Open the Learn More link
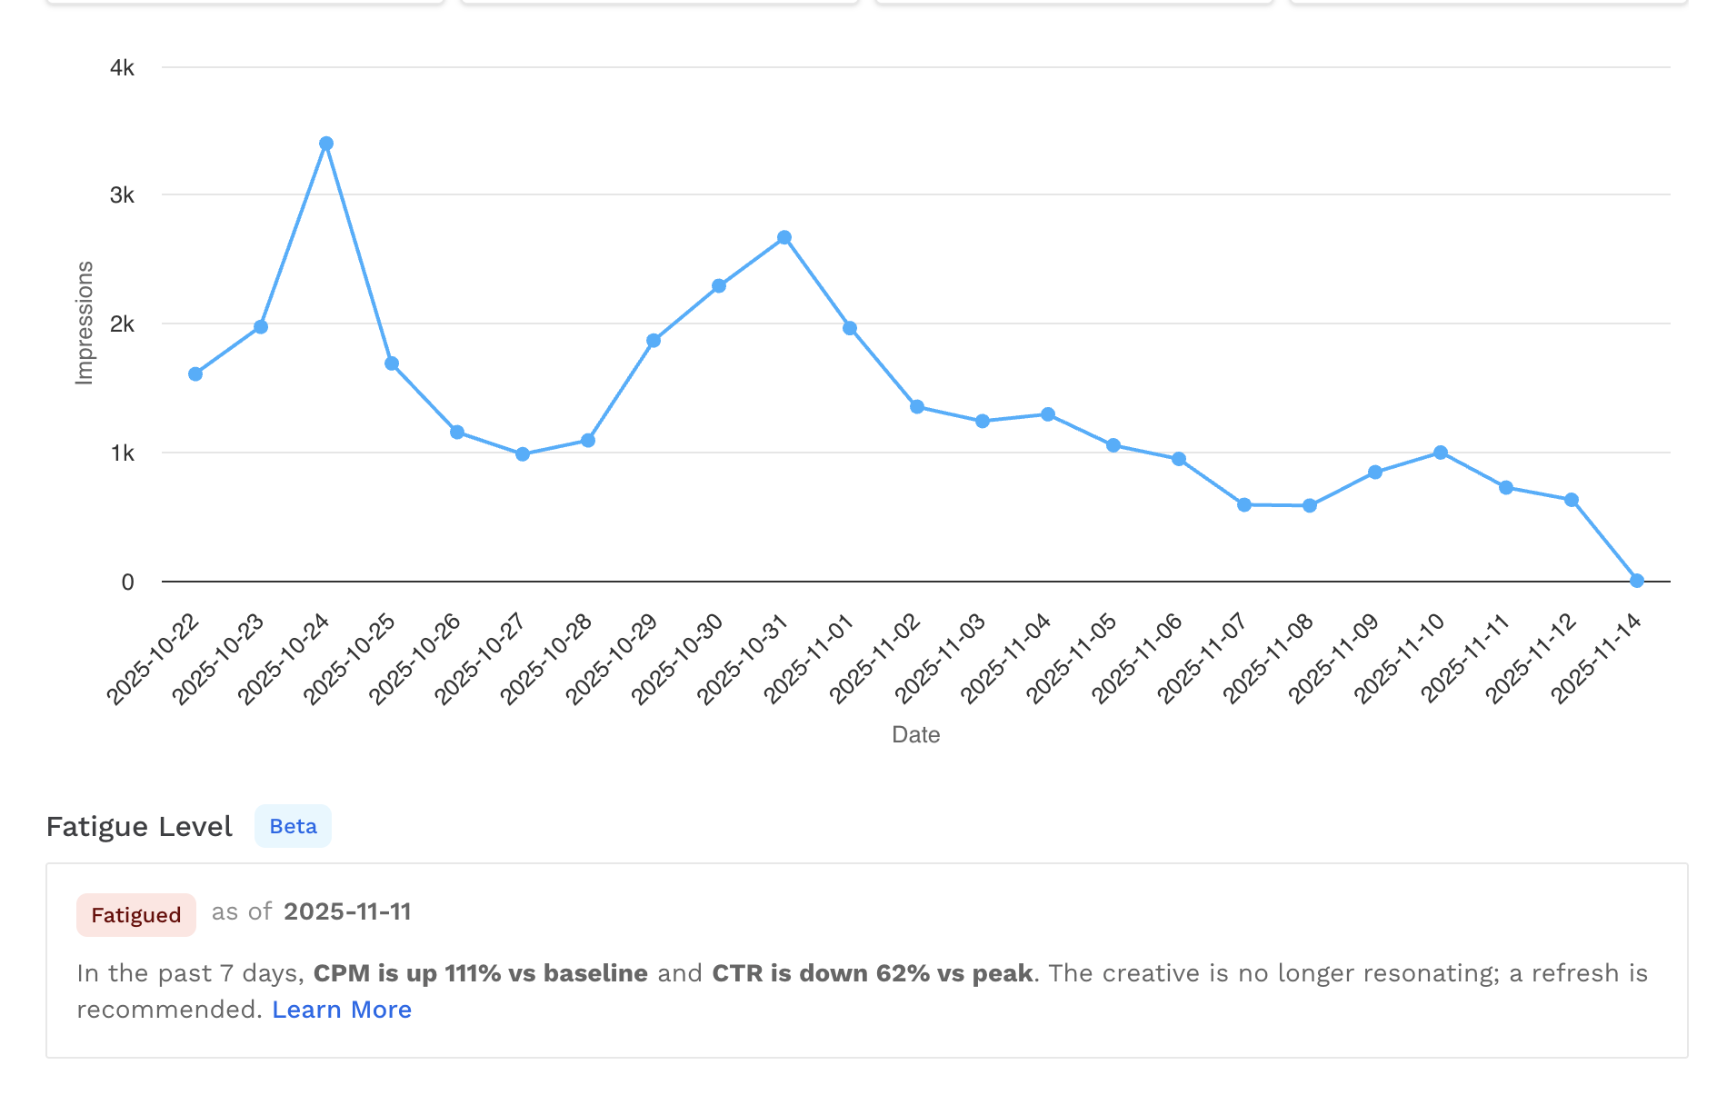Viewport: 1727px width, 1105px height. click(x=342, y=1009)
